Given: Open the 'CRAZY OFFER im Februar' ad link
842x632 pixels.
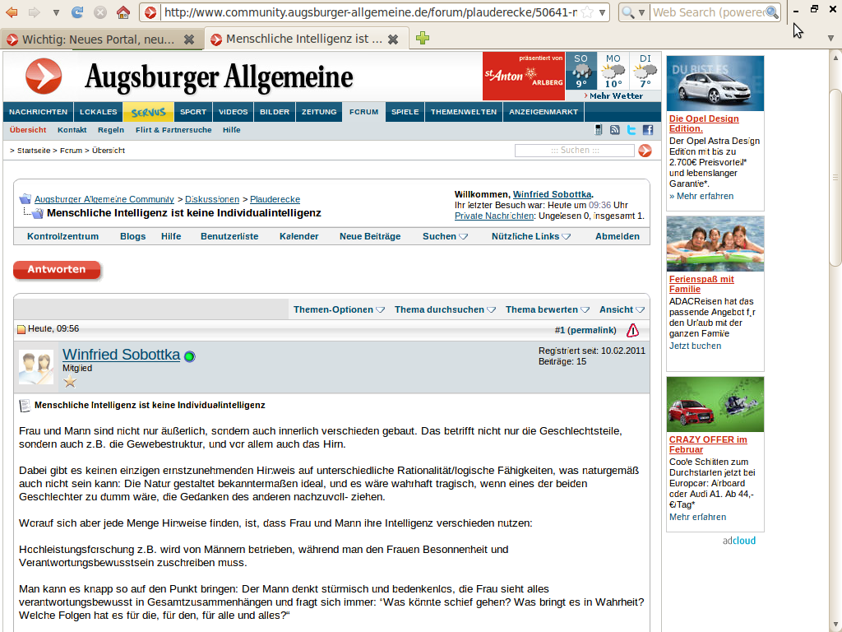Looking at the screenshot, I should 708,444.
